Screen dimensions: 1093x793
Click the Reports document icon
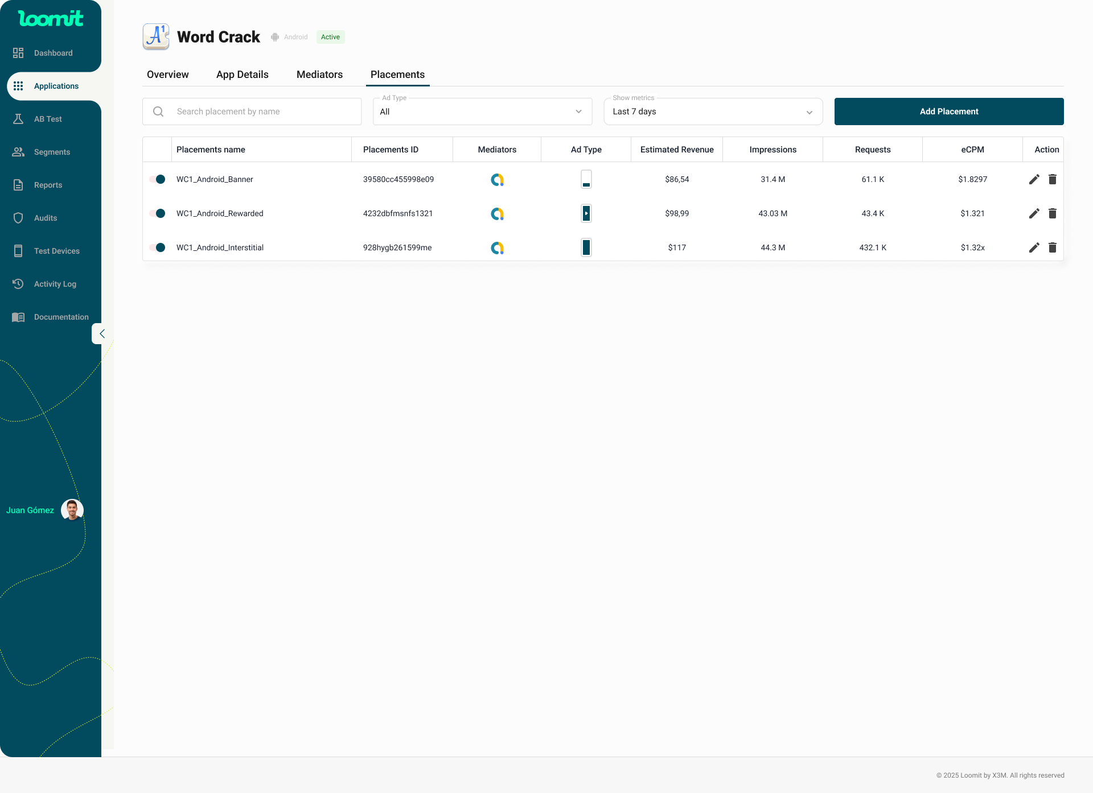click(x=18, y=185)
